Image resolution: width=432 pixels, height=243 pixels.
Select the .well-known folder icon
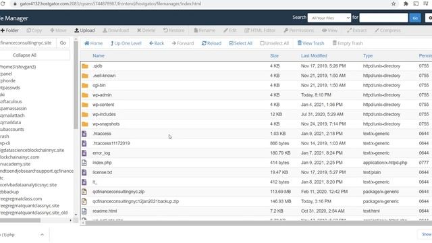85,76
